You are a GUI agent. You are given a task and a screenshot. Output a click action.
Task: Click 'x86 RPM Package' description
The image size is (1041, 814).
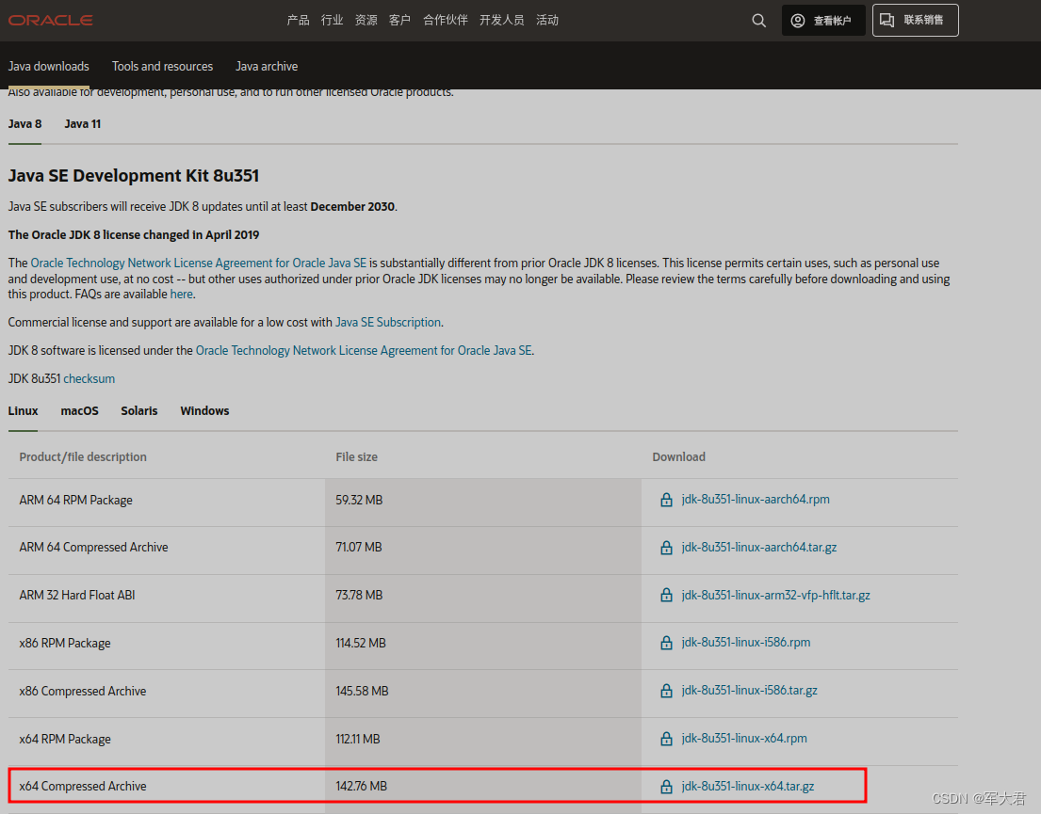[65, 644]
